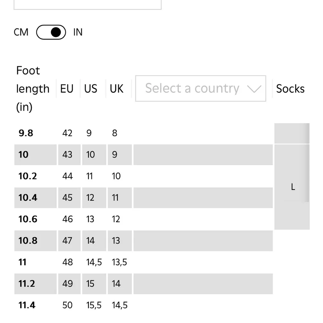Select US size 14,5 cell
This screenshot has width=323, height=323.
(x=94, y=262)
